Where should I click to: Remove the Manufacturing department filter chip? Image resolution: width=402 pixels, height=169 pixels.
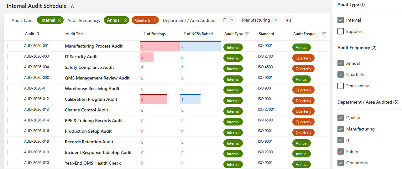point(276,20)
